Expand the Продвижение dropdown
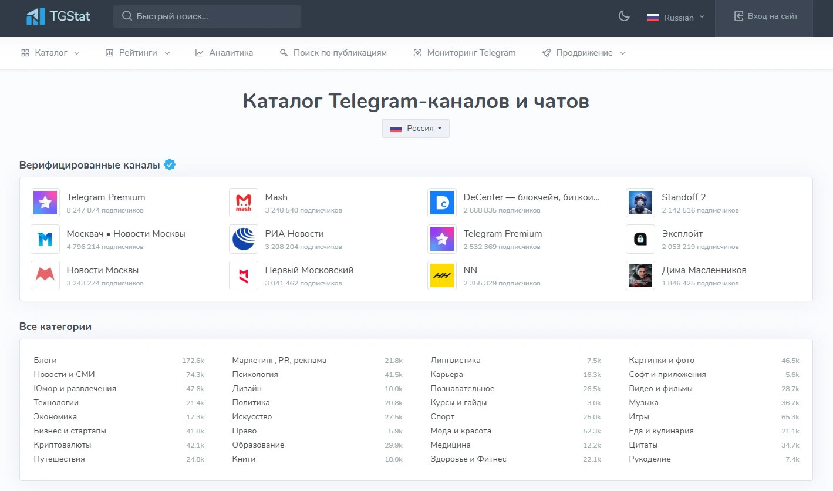This screenshot has height=491, width=833. click(x=583, y=52)
